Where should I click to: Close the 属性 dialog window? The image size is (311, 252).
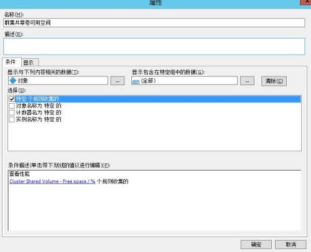(305, 2)
